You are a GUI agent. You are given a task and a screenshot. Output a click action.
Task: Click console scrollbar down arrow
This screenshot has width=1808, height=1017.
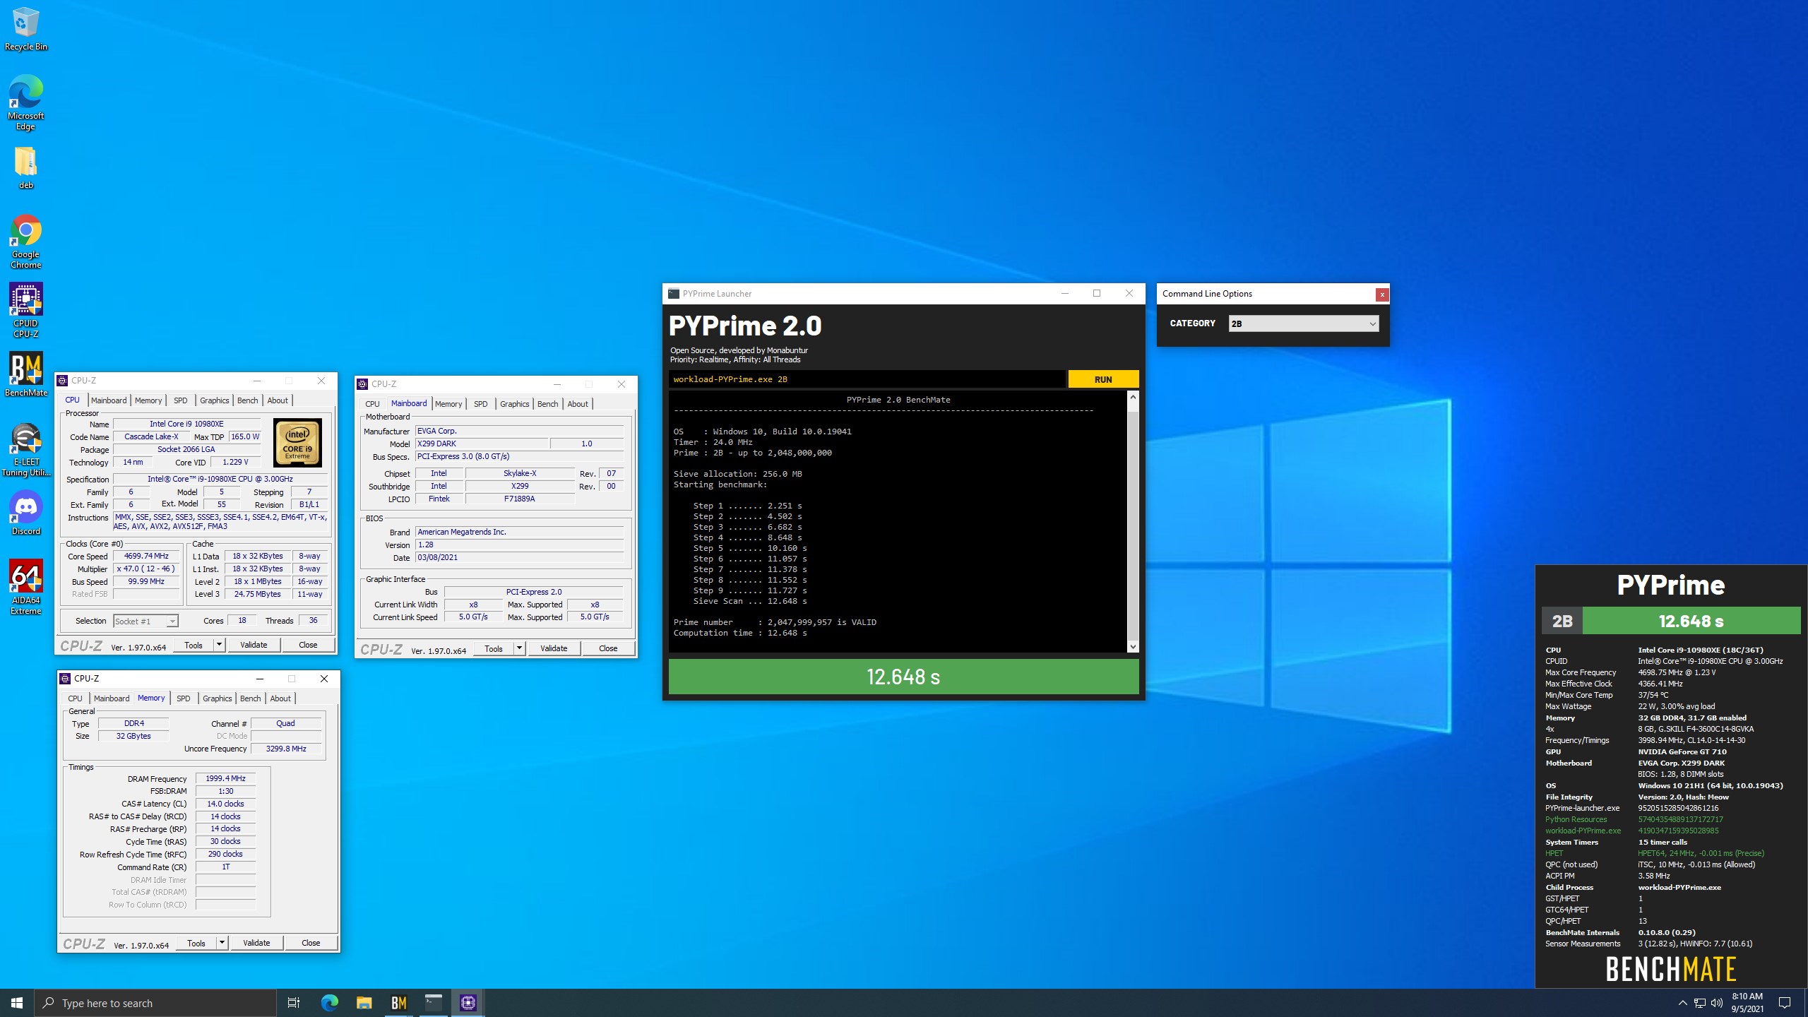pos(1133,647)
